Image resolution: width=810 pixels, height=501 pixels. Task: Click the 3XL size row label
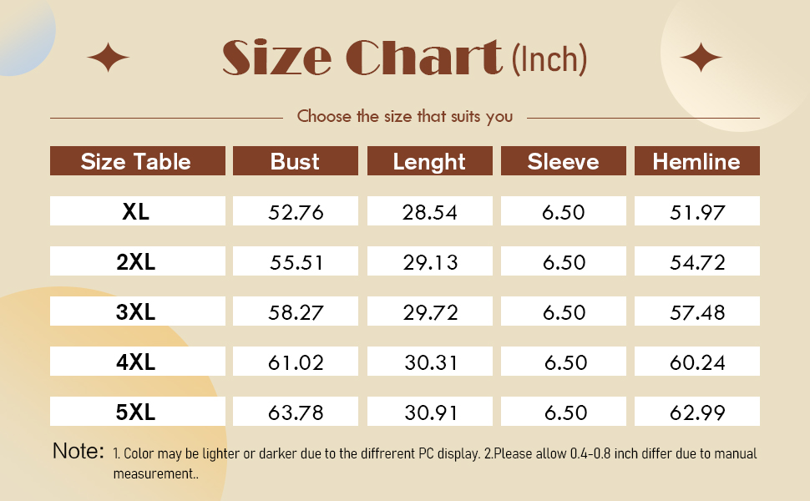coord(137,311)
